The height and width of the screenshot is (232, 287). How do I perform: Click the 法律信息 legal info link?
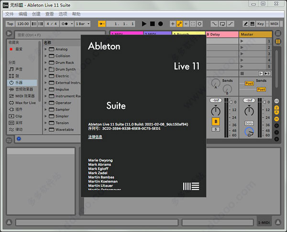click(95, 137)
